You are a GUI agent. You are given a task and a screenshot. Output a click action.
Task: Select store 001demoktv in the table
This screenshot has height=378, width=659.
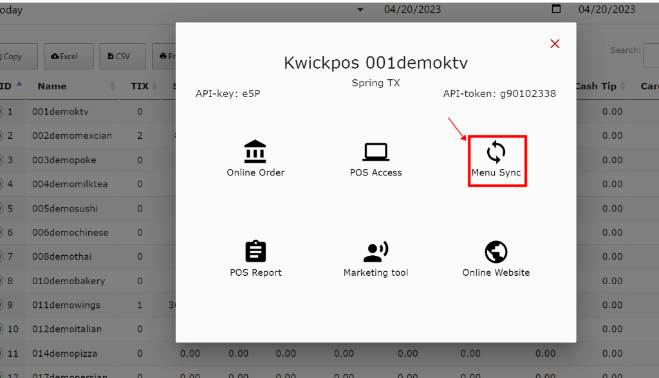click(x=60, y=112)
